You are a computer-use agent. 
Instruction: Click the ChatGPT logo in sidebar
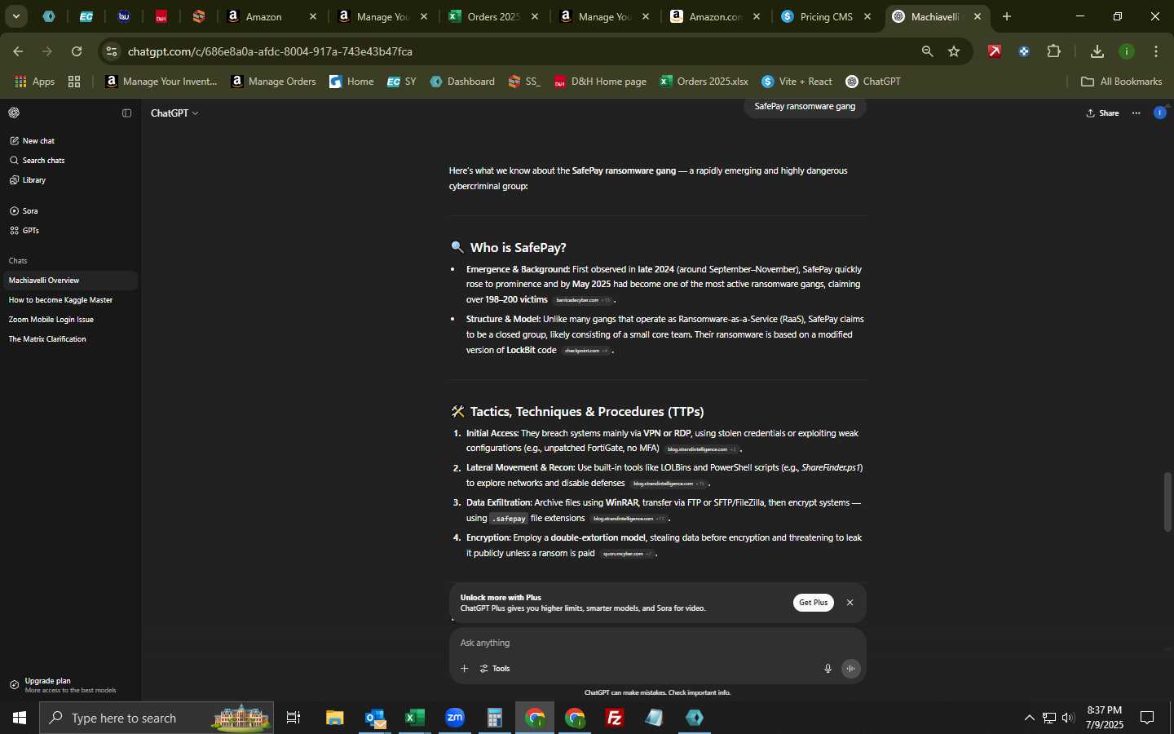click(14, 113)
